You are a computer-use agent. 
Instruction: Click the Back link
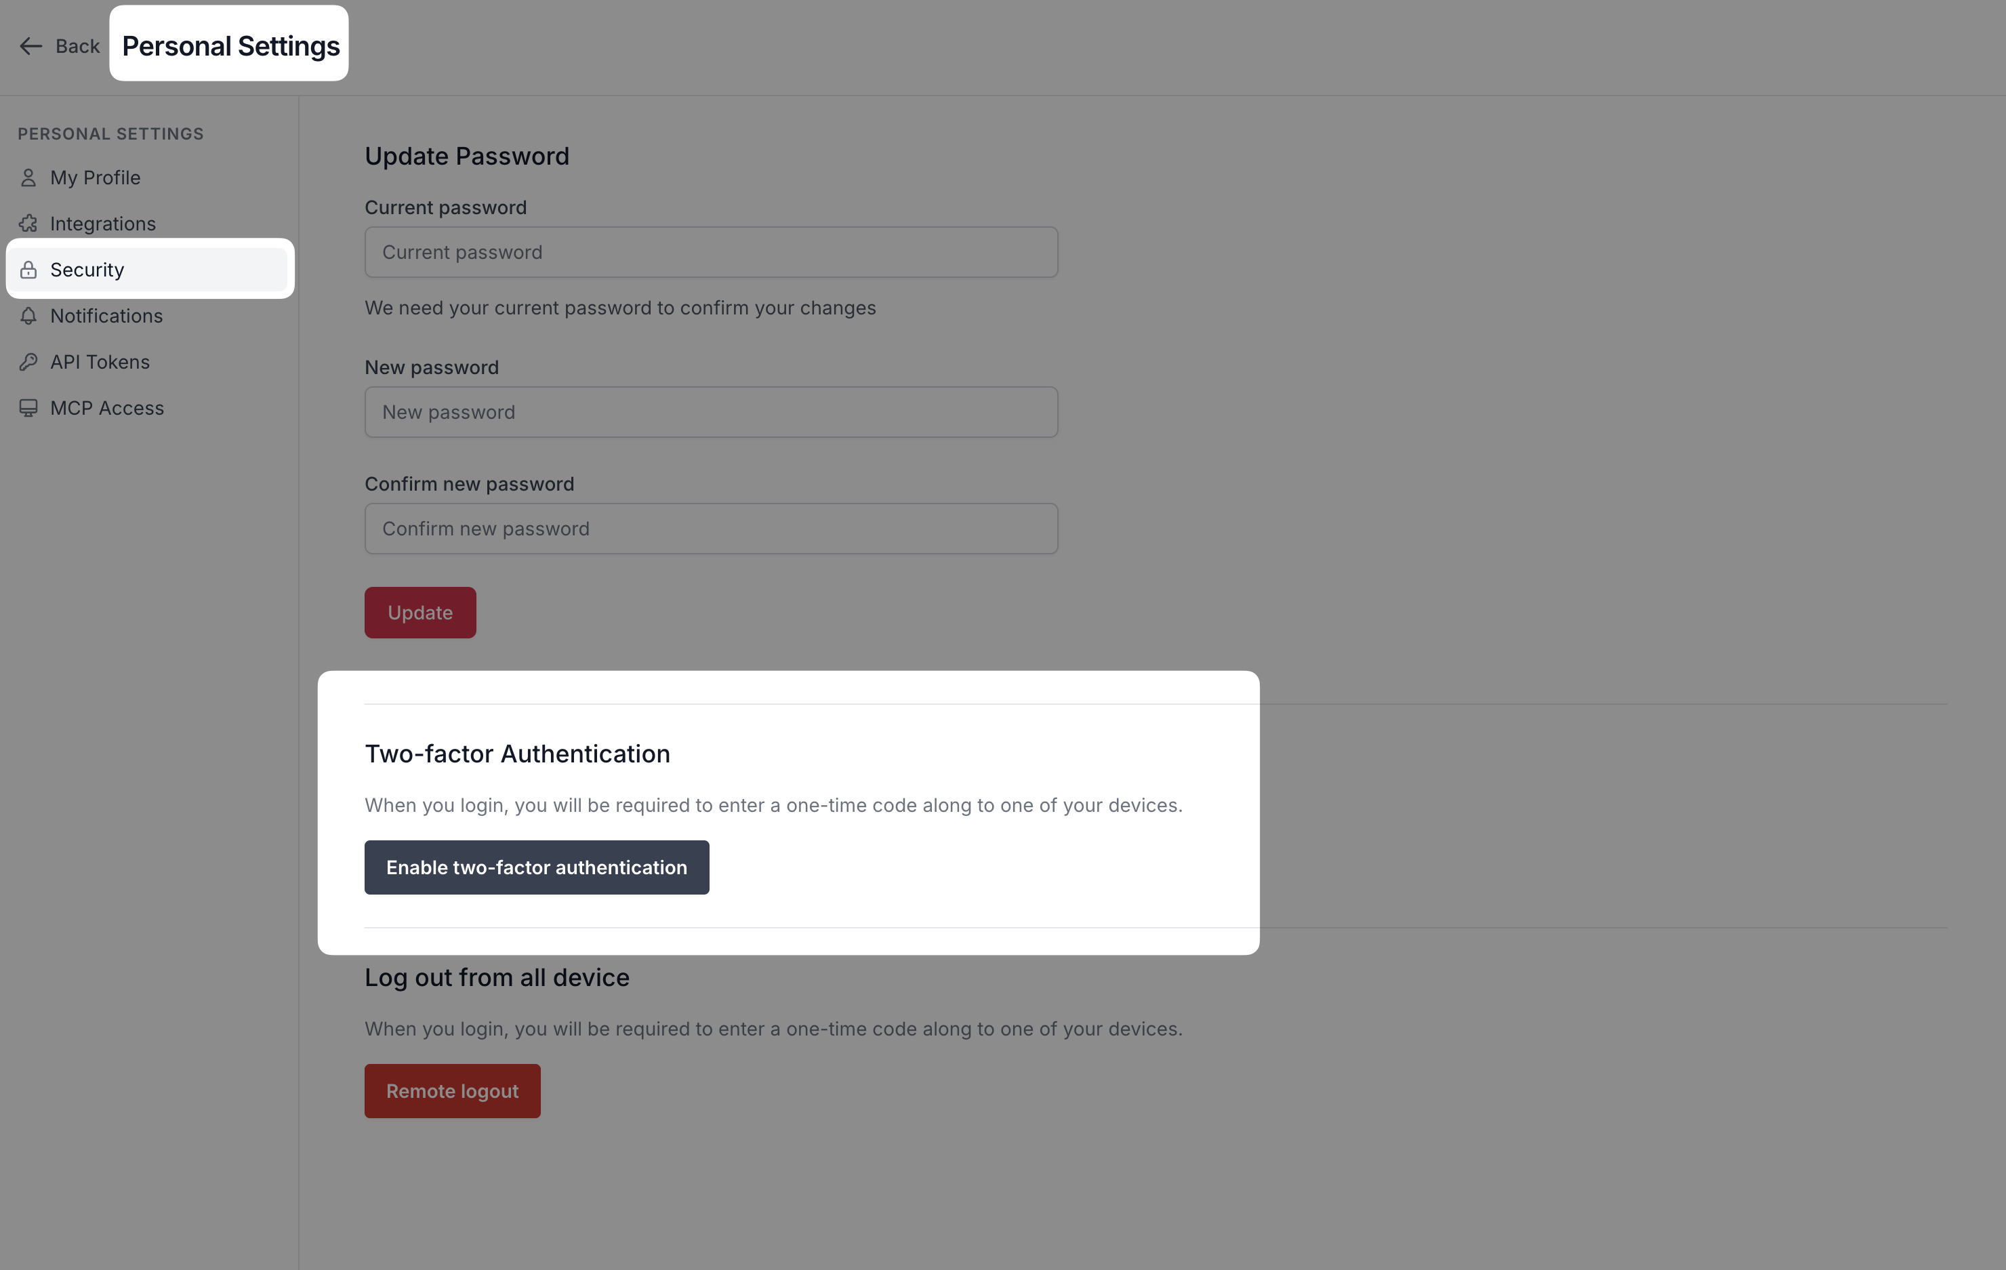click(77, 47)
